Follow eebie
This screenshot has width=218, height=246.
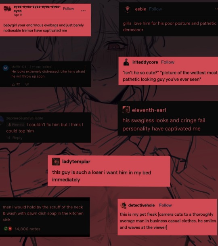click(155, 9)
